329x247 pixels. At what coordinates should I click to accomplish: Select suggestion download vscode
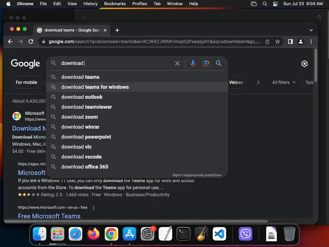(x=137, y=157)
